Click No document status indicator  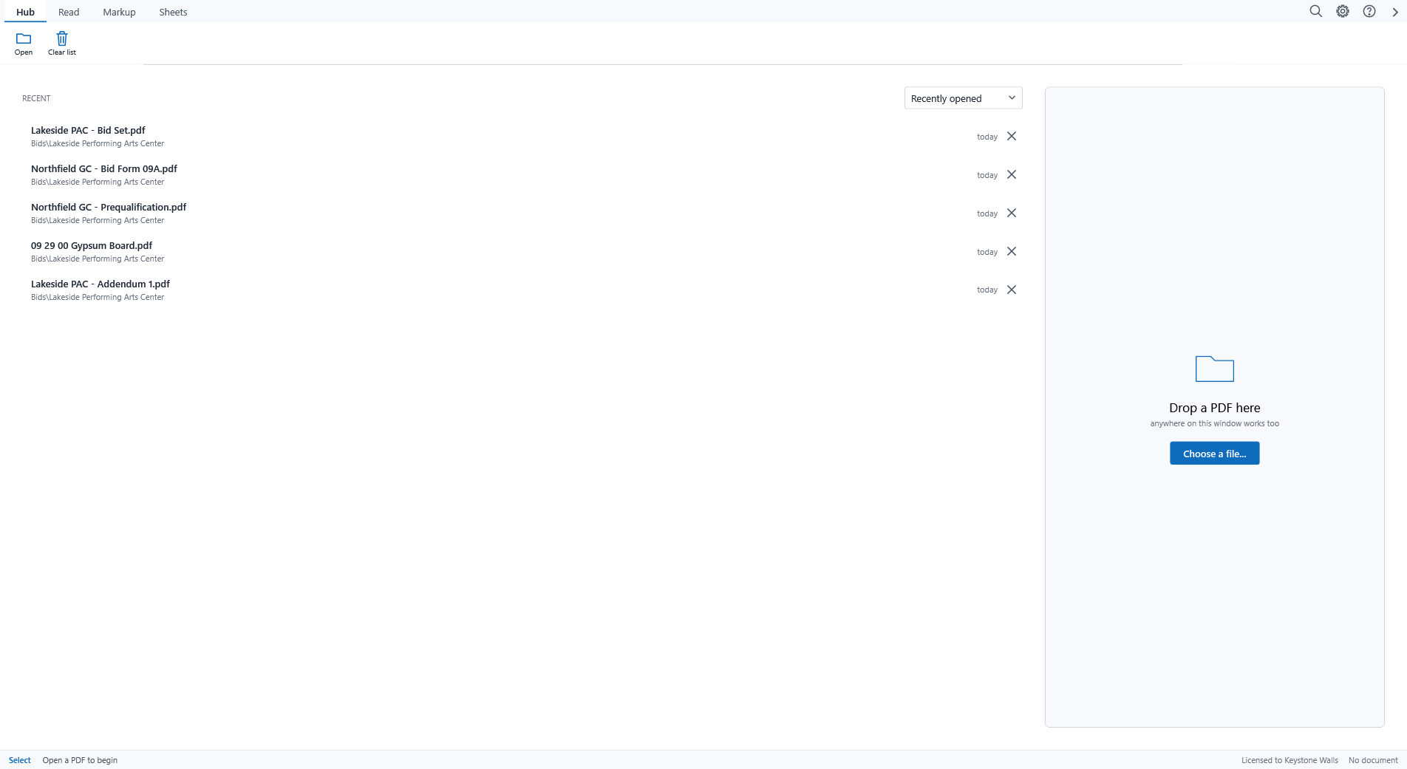click(x=1373, y=760)
